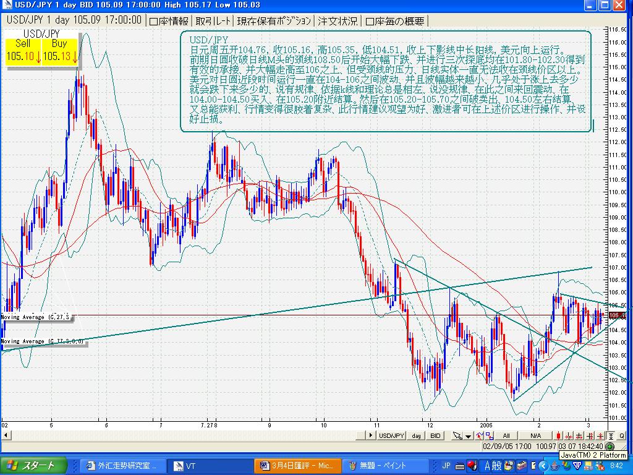Viewport: 633px width, 475px height.
Task: Open the USD/JPY currency pair selector
Action: (391, 435)
